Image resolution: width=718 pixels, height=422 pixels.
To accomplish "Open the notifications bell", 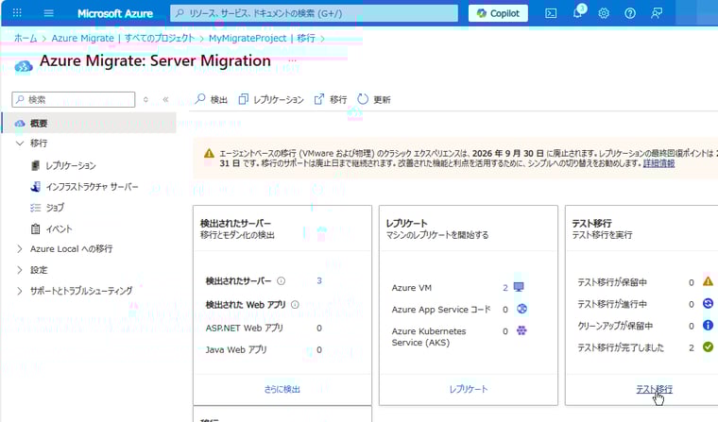I will tap(578, 13).
